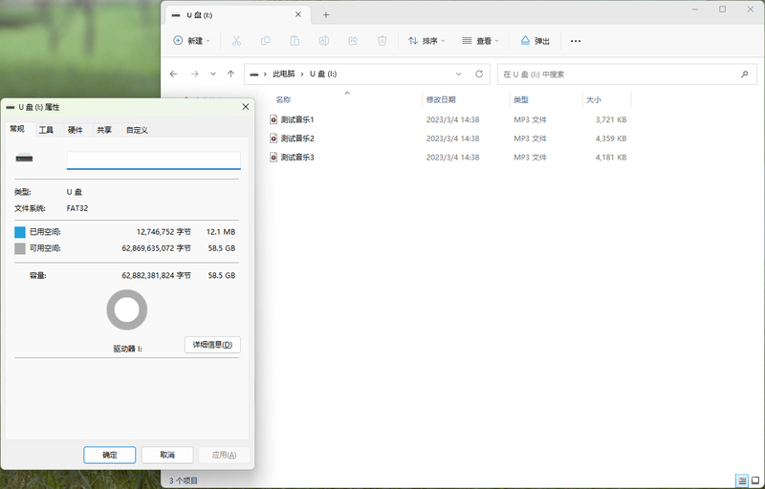
Task: Click the 12,746,752 字节 used space value
Action: coord(164,232)
